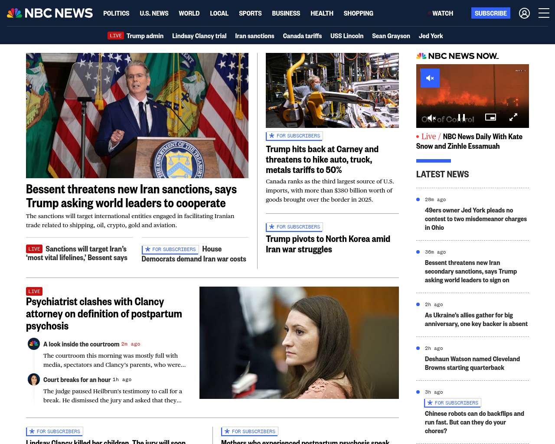Click the NBC peacock avatar beside courtroom update
Screen dimensions: 555x444
[34, 344]
